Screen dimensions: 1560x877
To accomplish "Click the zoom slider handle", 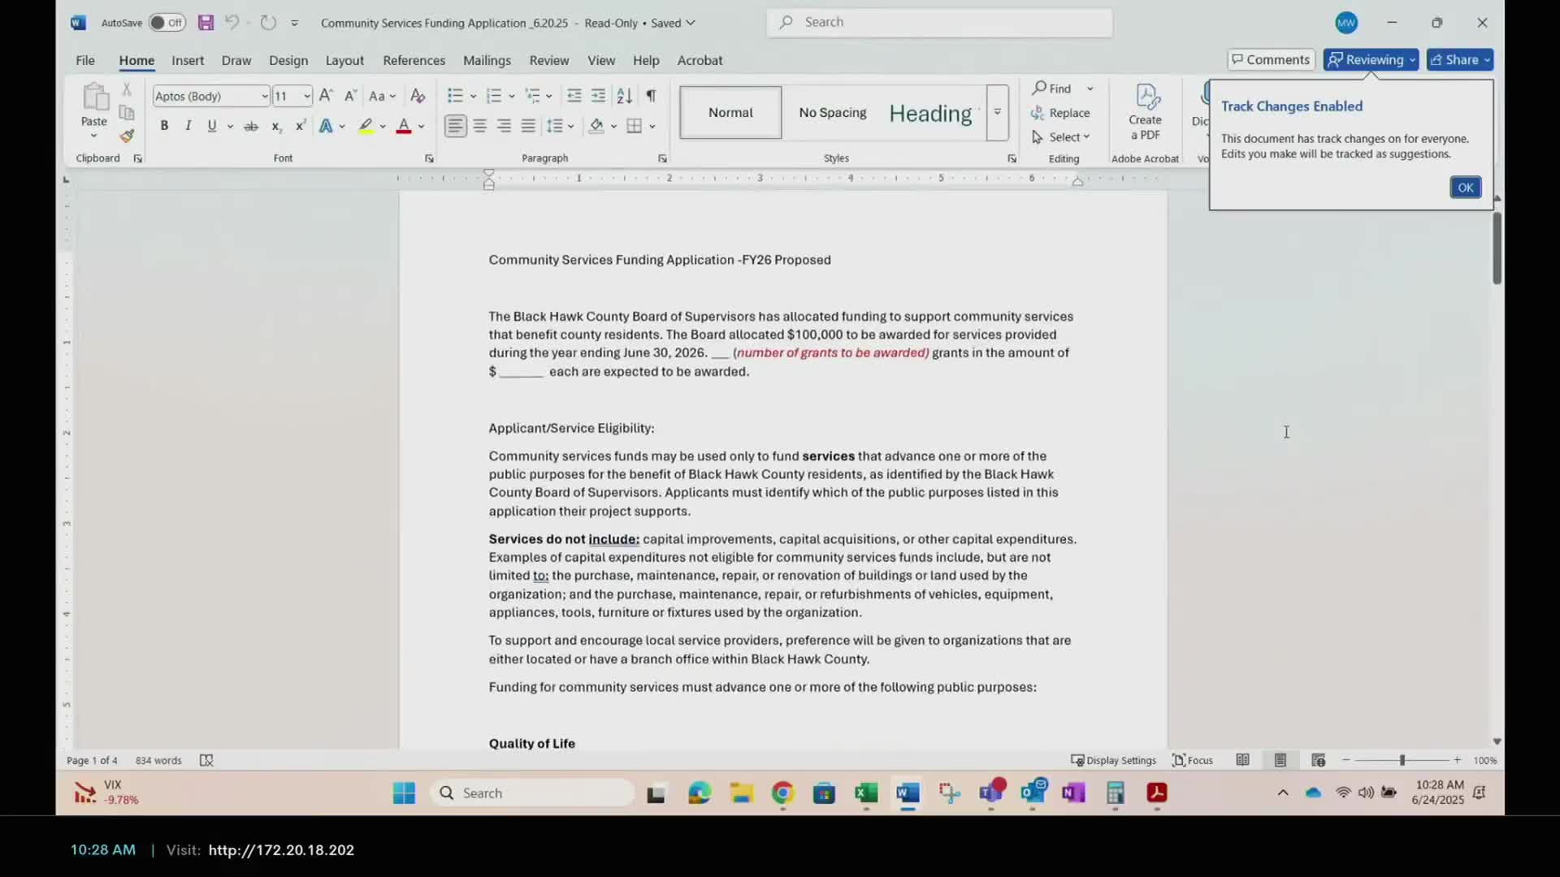I will click(1402, 761).
